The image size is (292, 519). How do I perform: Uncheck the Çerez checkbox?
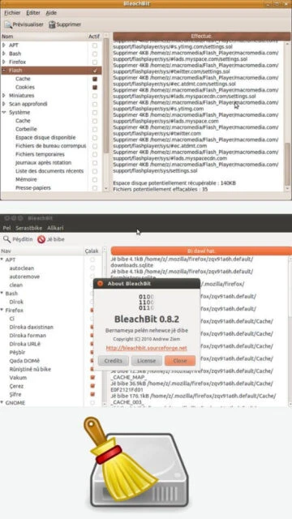click(x=92, y=386)
